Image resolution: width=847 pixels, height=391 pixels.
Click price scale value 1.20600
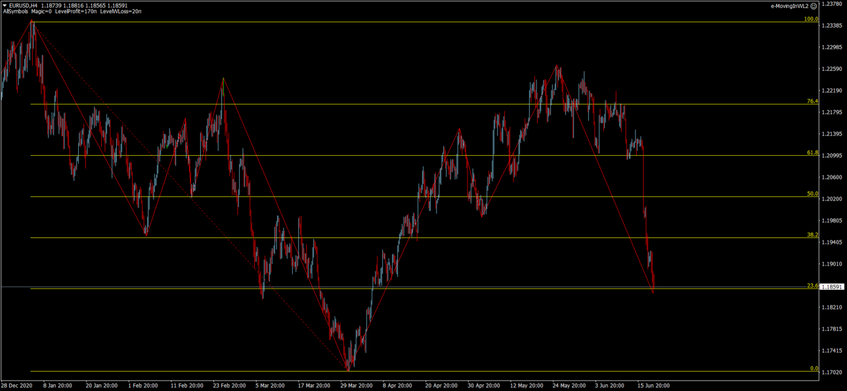(x=833, y=177)
